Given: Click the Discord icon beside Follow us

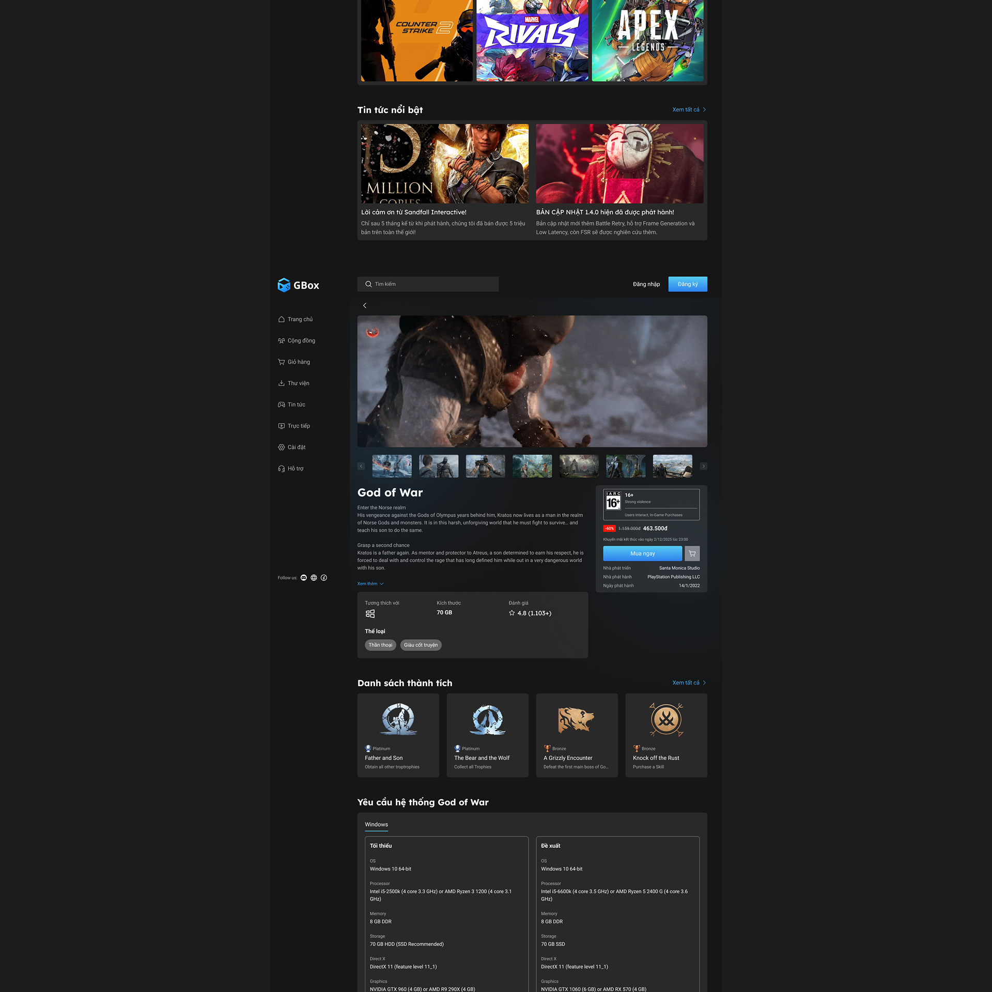Looking at the screenshot, I should coord(304,578).
